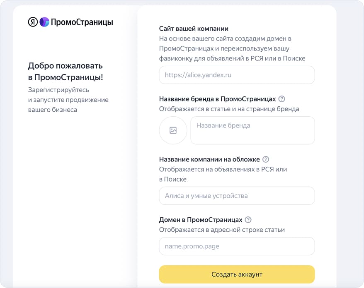Click the Yandex "Я" logo icon
364x288 pixels.
click(33, 22)
